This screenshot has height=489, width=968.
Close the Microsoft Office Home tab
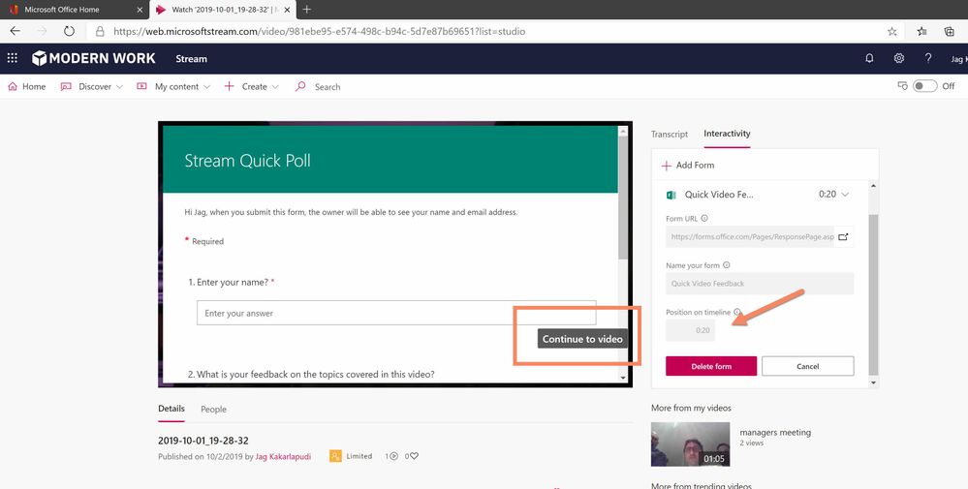(x=140, y=10)
